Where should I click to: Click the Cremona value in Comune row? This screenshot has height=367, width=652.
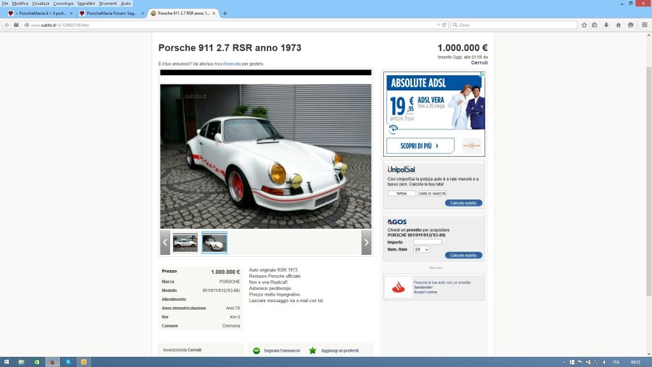(x=230, y=326)
